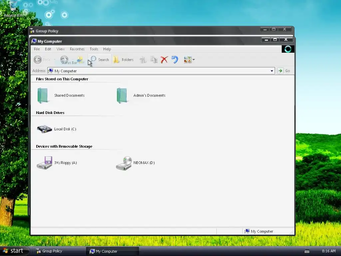Image resolution: width=341 pixels, height=256 pixels.
Task: Click the red X Delete icon
Action: click(164, 60)
